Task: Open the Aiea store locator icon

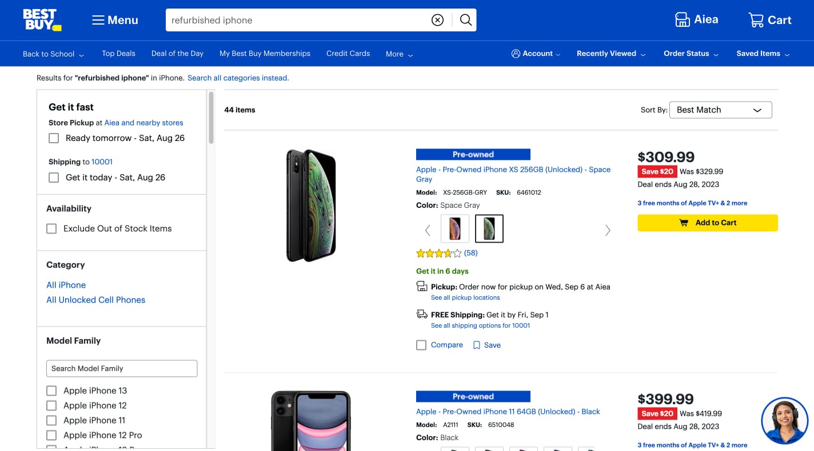Action: 683,20
